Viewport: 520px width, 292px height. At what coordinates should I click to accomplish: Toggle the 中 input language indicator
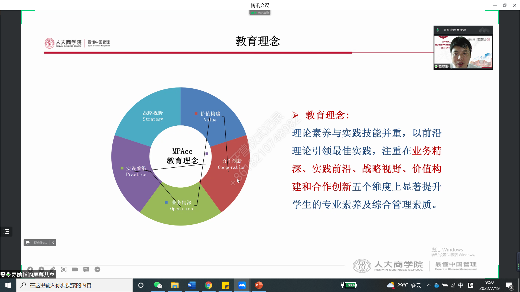pyautogui.click(x=461, y=285)
